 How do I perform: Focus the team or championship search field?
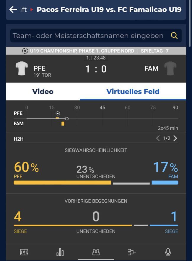tap(88, 36)
